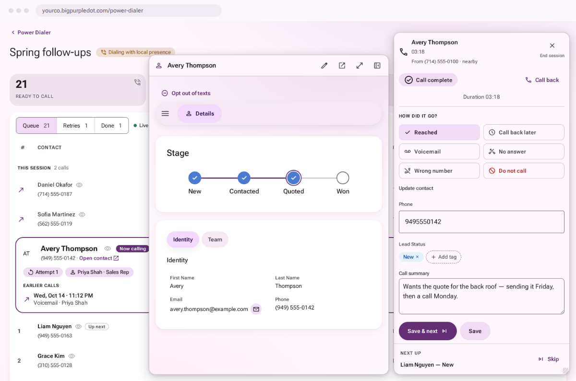The width and height of the screenshot is (576, 381).
Task: Open contact link for Avery Thompson
Action: pos(99,258)
